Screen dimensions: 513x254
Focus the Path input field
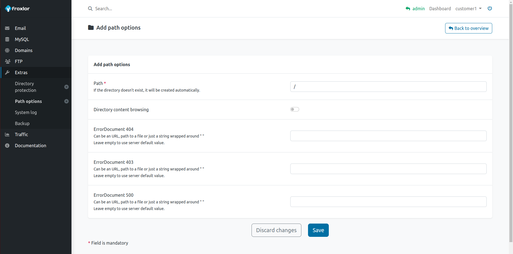coord(388,87)
